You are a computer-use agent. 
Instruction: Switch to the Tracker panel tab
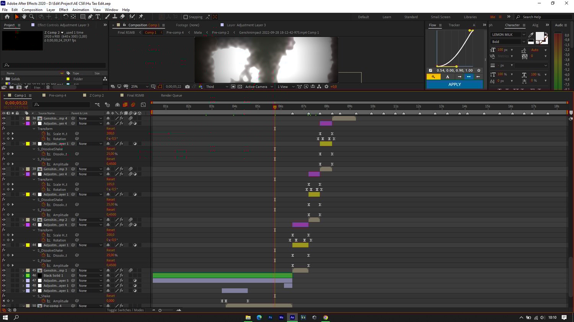(x=454, y=25)
